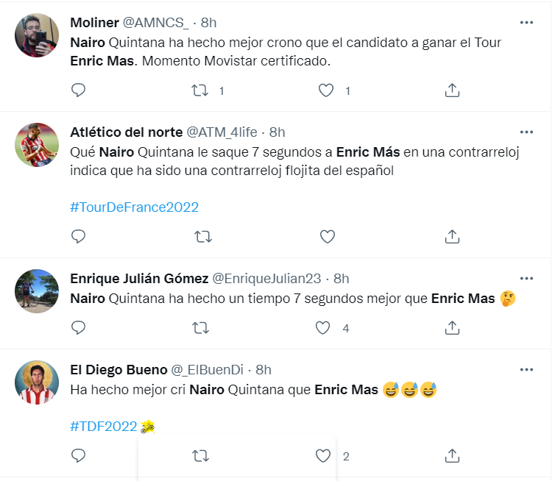Open the @EnriqueJulian23 profile handle
The height and width of the screenshot is (481, 555).
pos(266,278)
